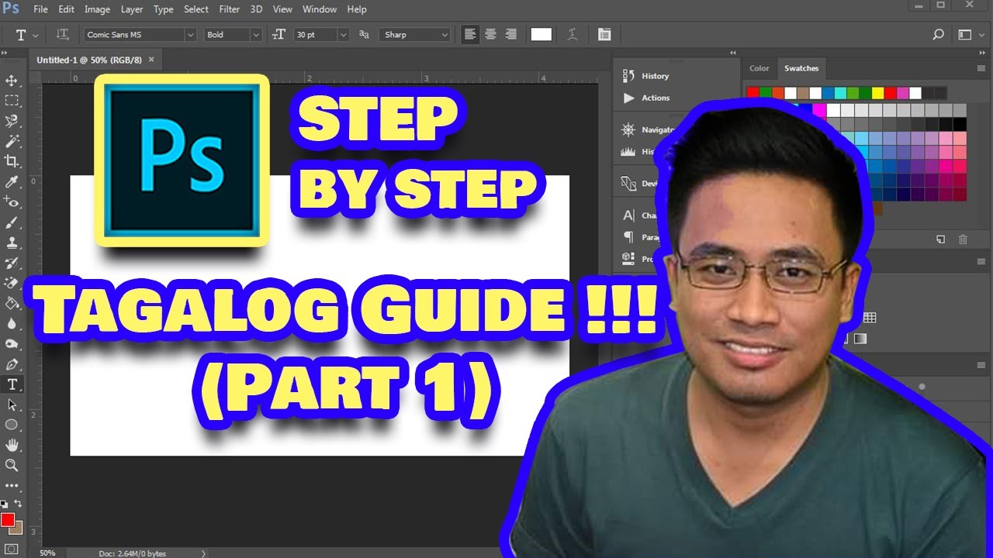This screenshot has height=558, width=993.
Task: Open the Swatches panel flyout menu
Action: tap(981, 68)
